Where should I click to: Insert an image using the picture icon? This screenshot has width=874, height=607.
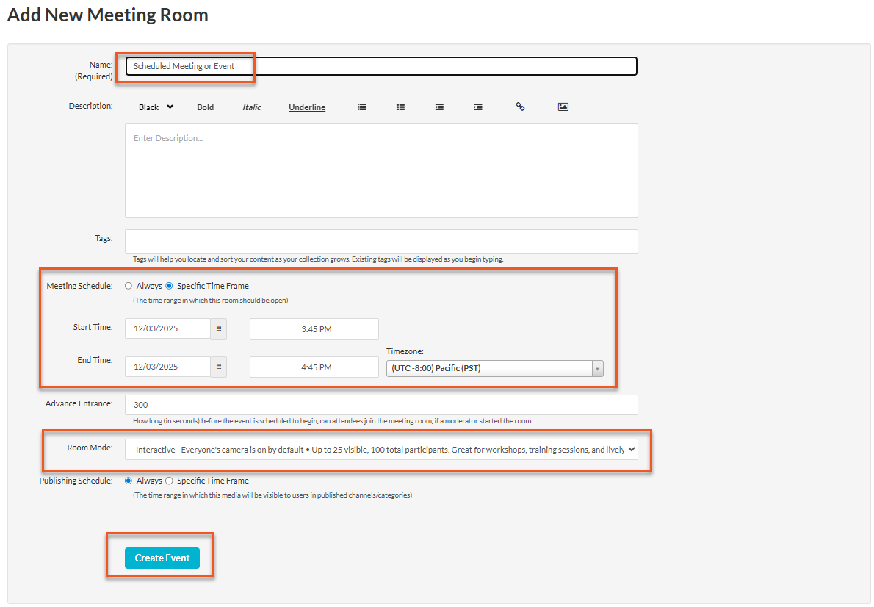[x=563, y=107]
